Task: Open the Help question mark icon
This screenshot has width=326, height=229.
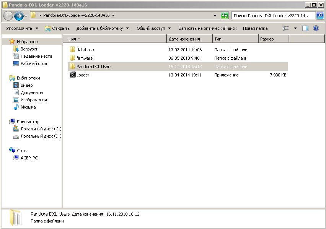Action: click(x=316, y=28)
